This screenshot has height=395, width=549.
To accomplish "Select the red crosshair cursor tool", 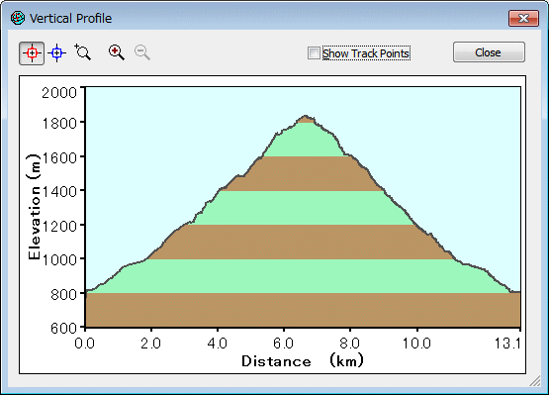I will point(32,53).
